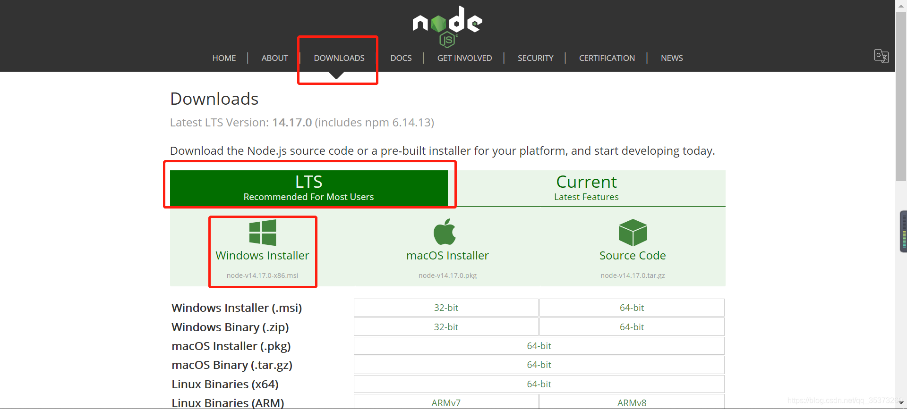Download node-v14.17.0.tar.gz file
This screenshot has height=409, width=907.
pyautogui.click(x=633, y=275)
